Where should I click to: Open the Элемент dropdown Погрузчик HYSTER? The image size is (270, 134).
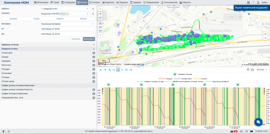65,14
